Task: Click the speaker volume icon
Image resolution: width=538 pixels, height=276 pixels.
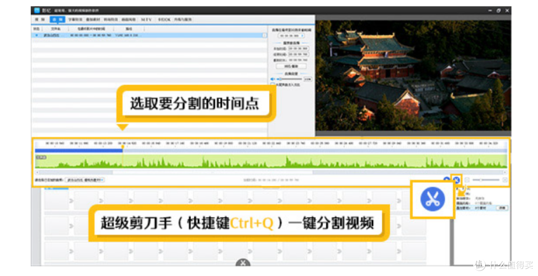Action: pos(273,79)
